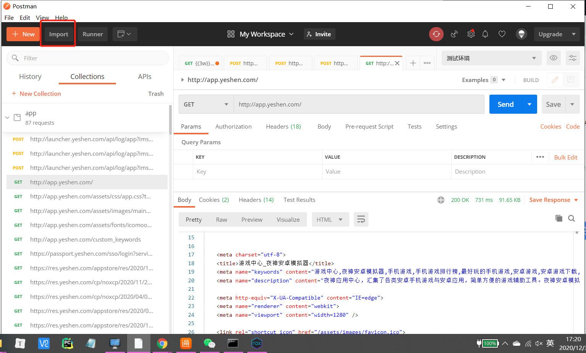This screenshot has width=586, height=353.
Task: Open the HTML format dropdown
Action: 331,219
